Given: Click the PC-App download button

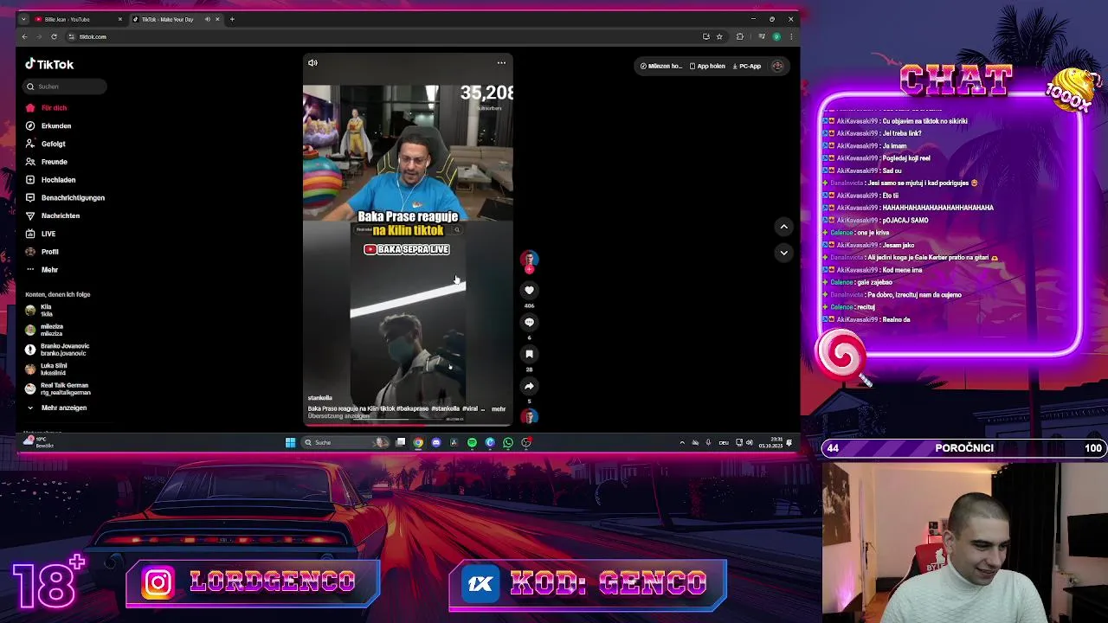Looking at the screenshot, I should (746, 66).
